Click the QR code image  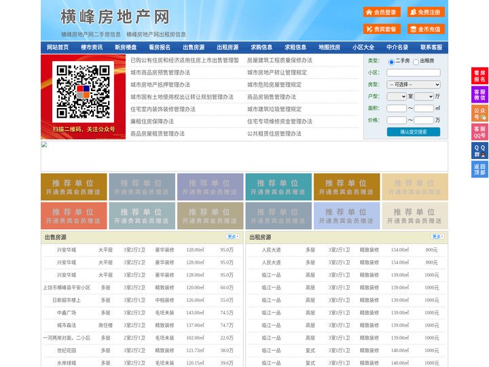(83, 92)
